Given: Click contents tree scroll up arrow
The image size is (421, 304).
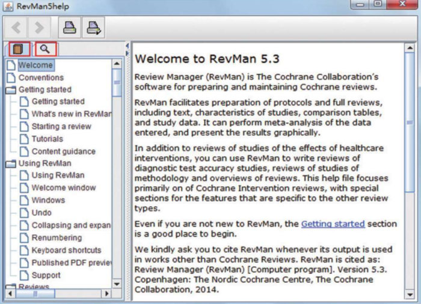Looking at the screenshot, I should click(x=117, y=64).
